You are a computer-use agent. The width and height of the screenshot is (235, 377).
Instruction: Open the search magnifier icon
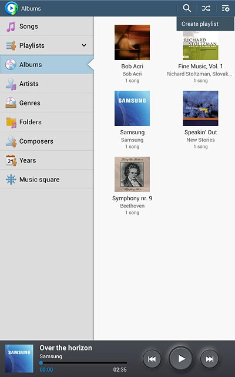point(187,8)
